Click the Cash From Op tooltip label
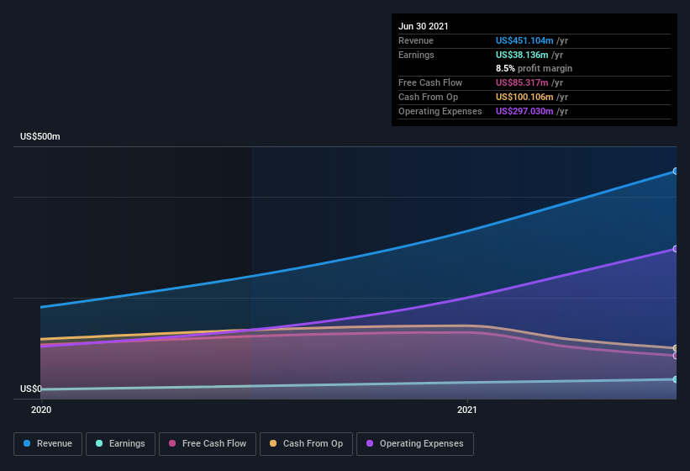The height and width of the screenshot is (471, 690). point(428,97)
